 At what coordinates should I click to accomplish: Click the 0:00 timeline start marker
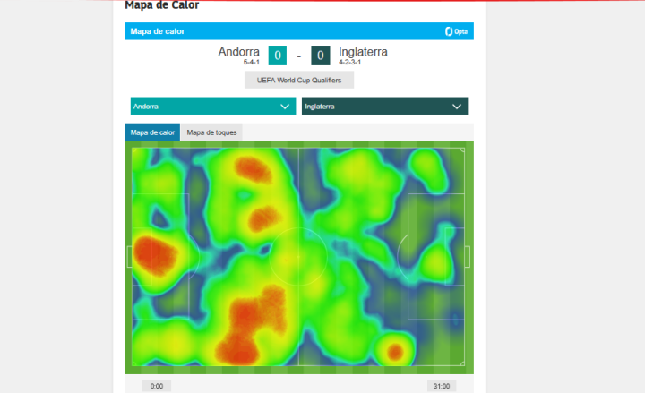coord(156,386)
